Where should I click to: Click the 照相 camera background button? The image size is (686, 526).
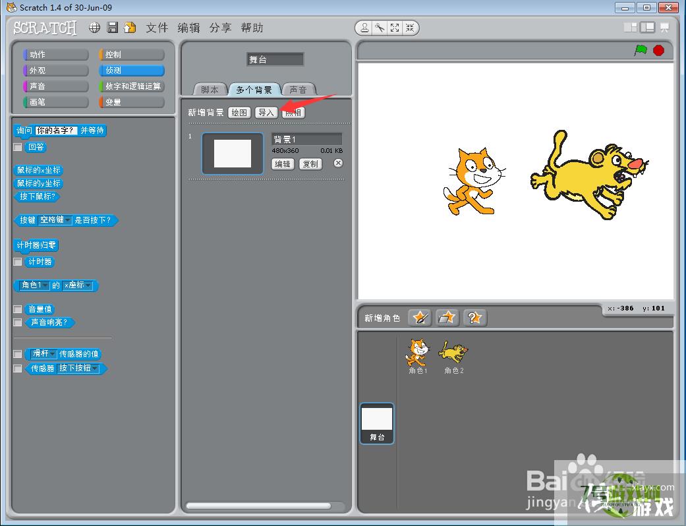293,113
